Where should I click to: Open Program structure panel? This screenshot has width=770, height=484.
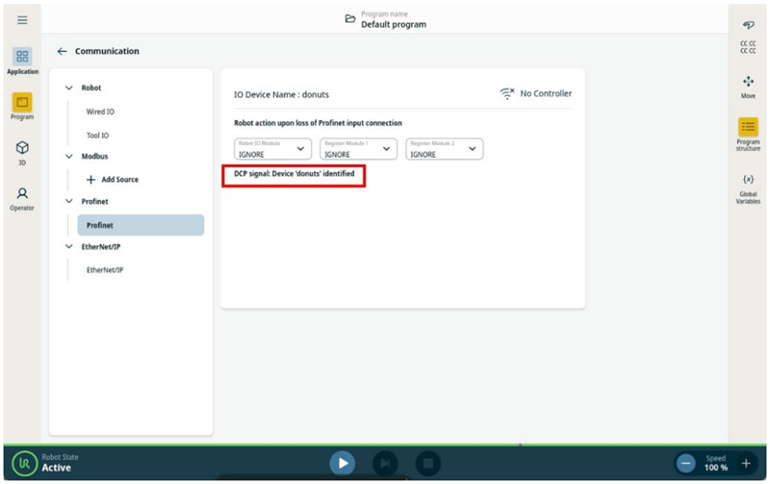tap(748, 134)
